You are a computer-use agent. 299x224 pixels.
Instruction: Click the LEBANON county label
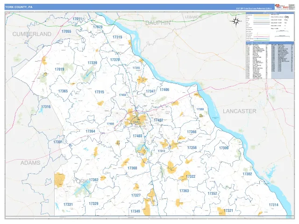tap(193, 17)
